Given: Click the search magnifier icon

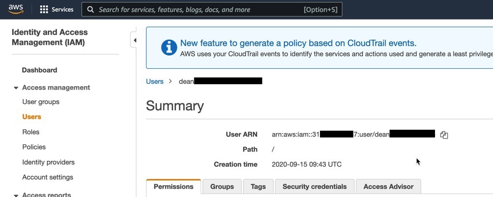Looking at the screenshot, I should [x=90, y=10].
